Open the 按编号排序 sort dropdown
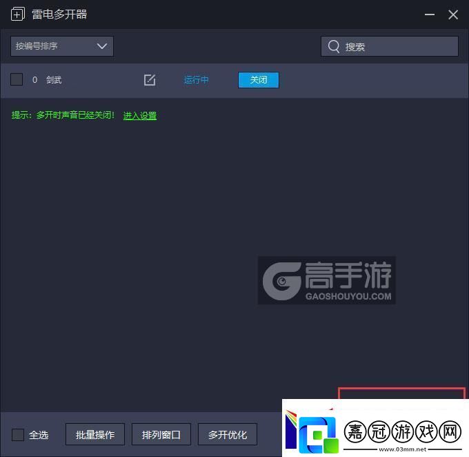 pos(62,46)
